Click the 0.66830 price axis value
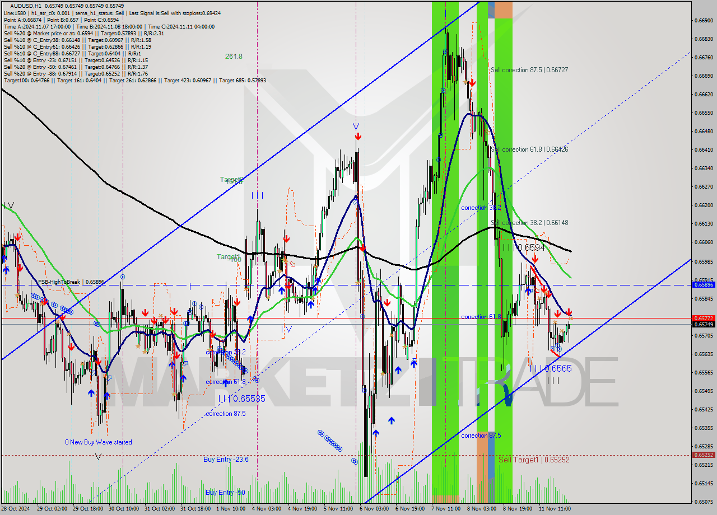 click(x=704, y=39)
